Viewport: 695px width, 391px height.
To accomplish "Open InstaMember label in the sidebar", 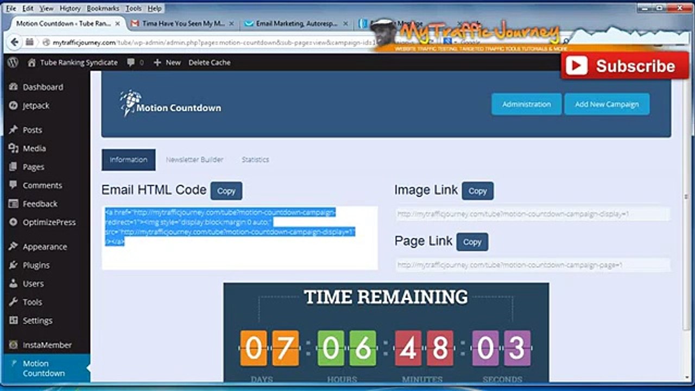I will (47, 345).
